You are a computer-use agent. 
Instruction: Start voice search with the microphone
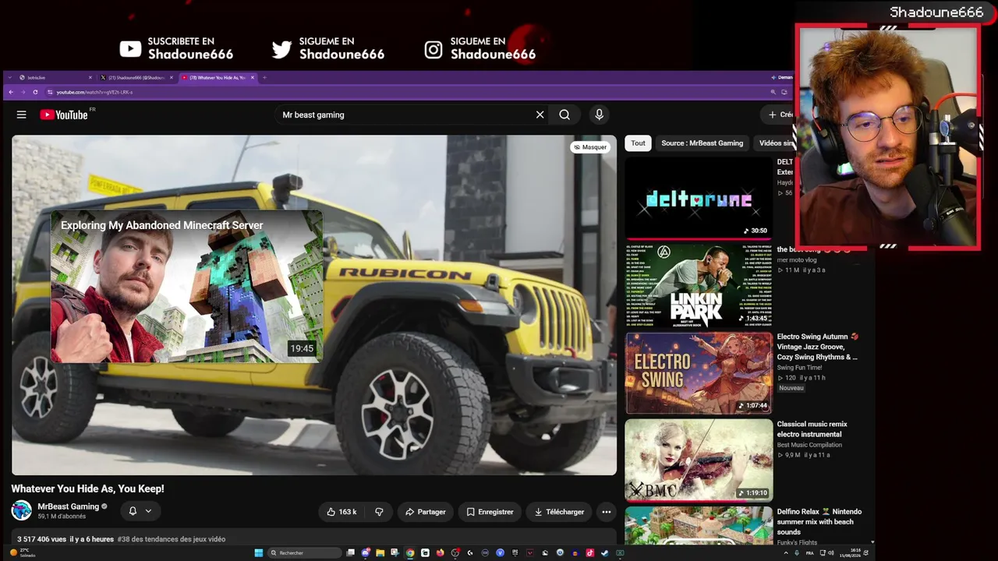(599, 115)
